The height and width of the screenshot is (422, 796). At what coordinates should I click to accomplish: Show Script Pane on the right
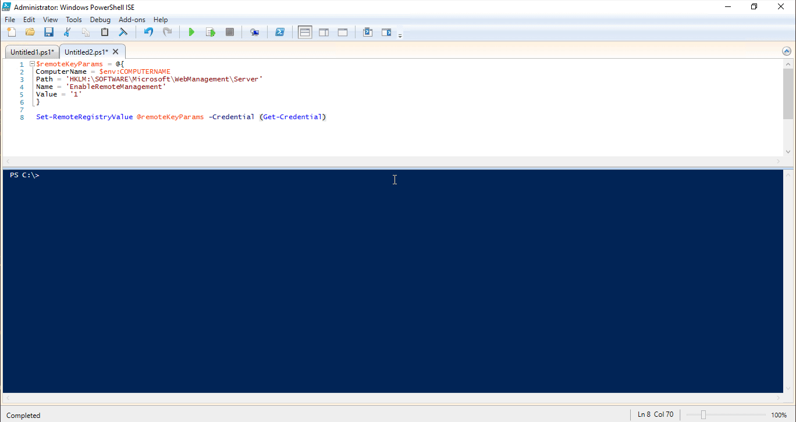(324, 32)
